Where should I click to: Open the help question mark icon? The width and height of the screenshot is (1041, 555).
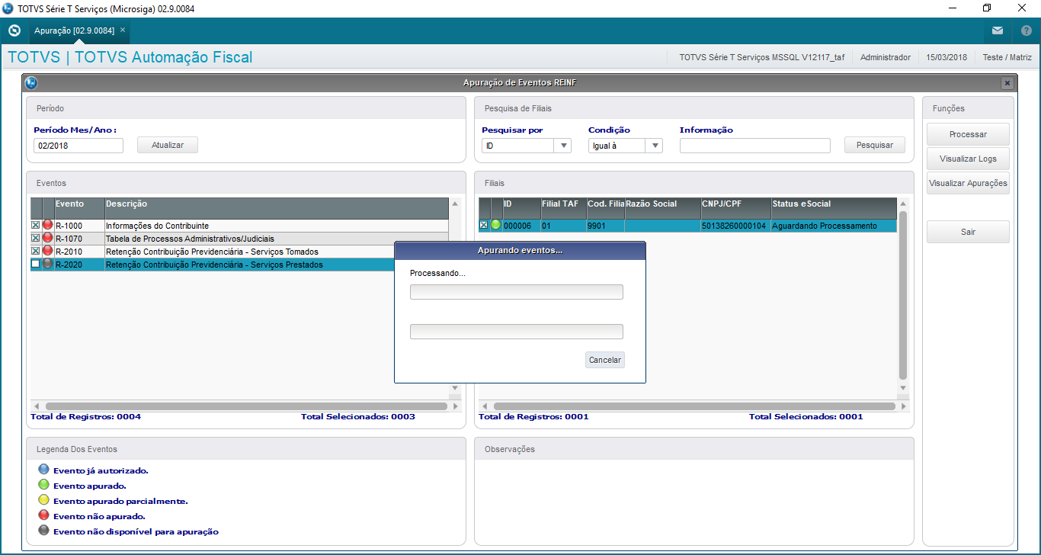click(1027, 30)
